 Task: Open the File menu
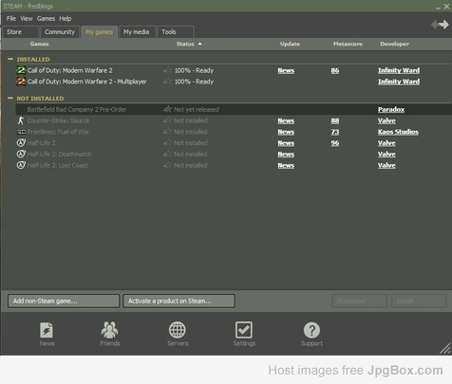(11, 19)
